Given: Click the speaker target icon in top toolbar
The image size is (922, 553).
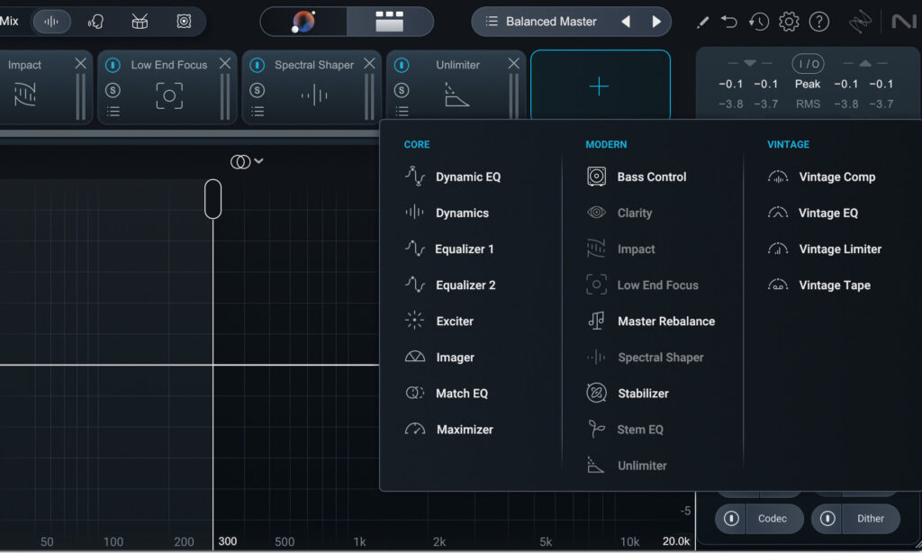Looking at the screenshot, I should [184, 22].
